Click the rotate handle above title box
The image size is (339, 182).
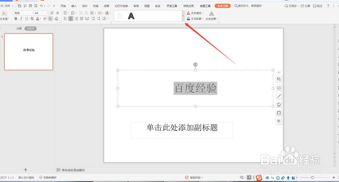coord(195,64)
